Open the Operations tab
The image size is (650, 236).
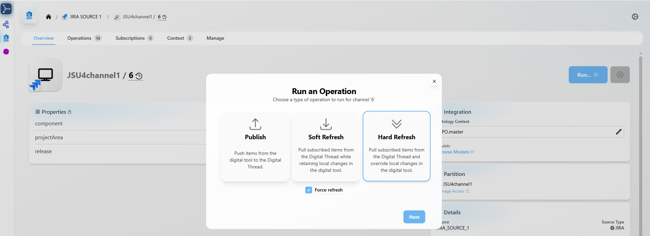(x=79, y=38)
